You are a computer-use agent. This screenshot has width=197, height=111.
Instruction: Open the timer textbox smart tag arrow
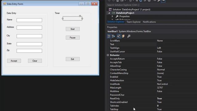80,16
